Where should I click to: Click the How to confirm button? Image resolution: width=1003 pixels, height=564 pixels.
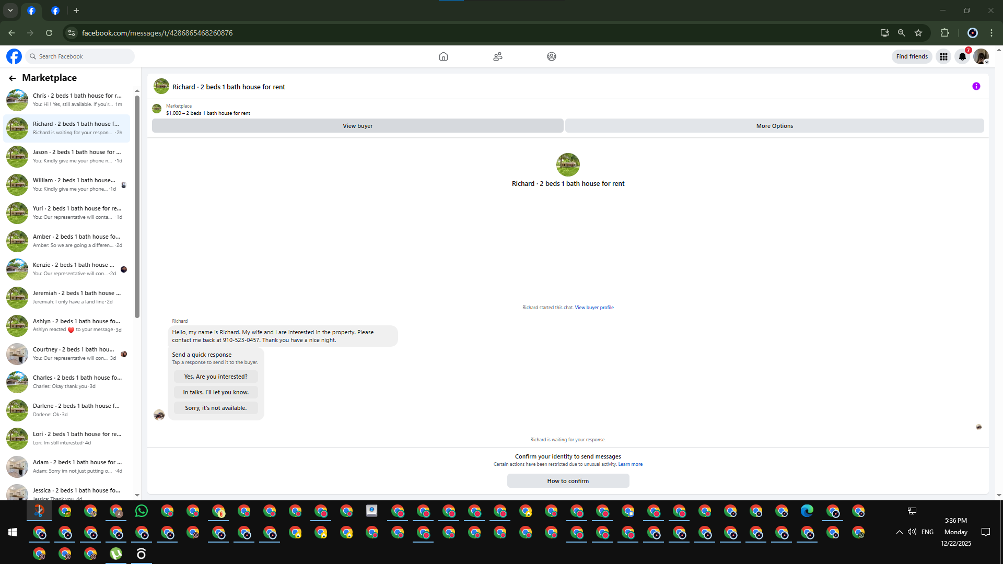(x=568, y=481)
